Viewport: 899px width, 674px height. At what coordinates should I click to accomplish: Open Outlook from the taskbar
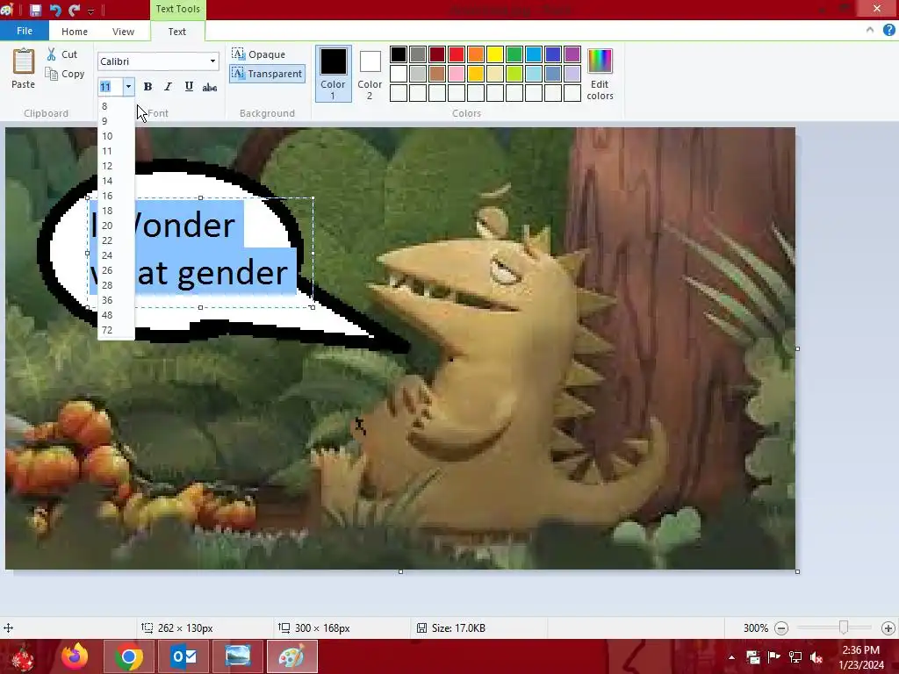183,656
